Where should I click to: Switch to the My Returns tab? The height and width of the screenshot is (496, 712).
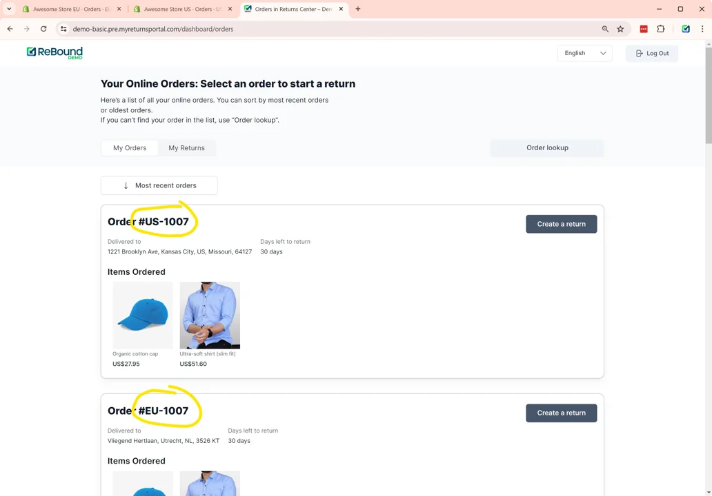click(187, 148)
